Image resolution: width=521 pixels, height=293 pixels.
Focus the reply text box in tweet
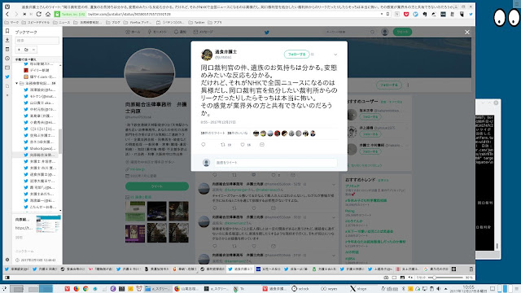pyautogui.click(x=275, y=163)
